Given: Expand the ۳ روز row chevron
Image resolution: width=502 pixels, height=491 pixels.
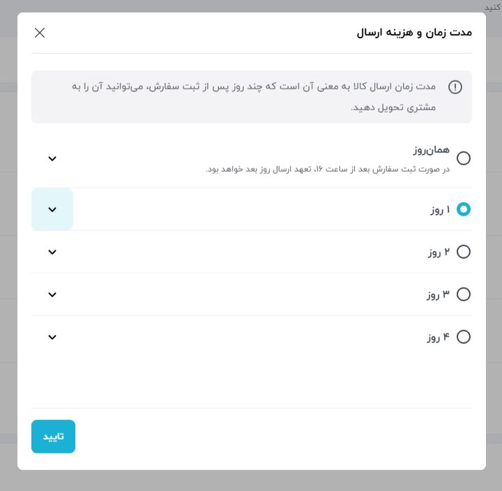Looking at the screenshot, I should pos(52,294).
